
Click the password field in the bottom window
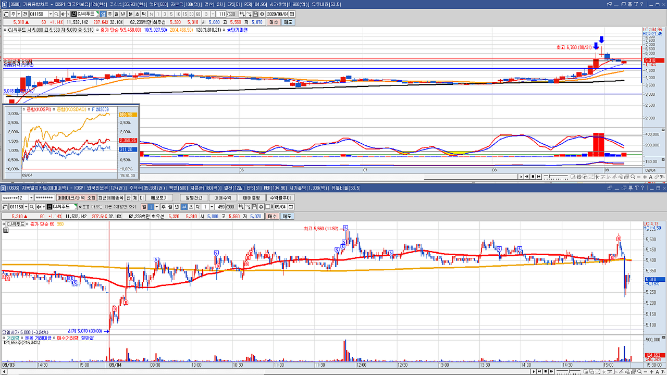pyautogui.click(x=46, y=198)
